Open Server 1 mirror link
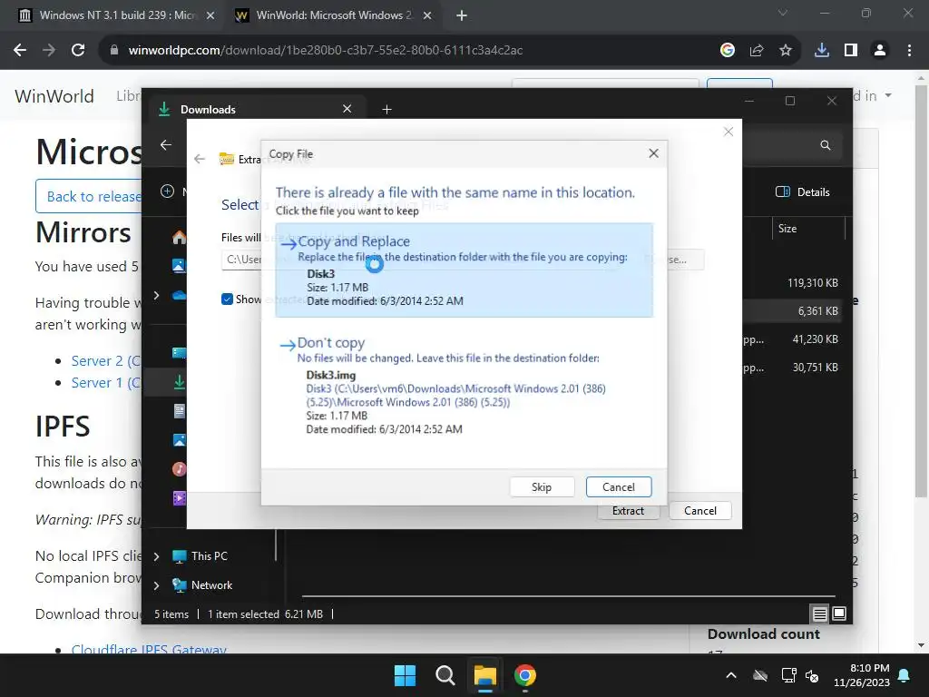 pyautogui.click(x=105, y=383)
